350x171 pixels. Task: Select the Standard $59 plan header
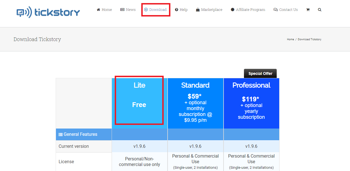195,103
